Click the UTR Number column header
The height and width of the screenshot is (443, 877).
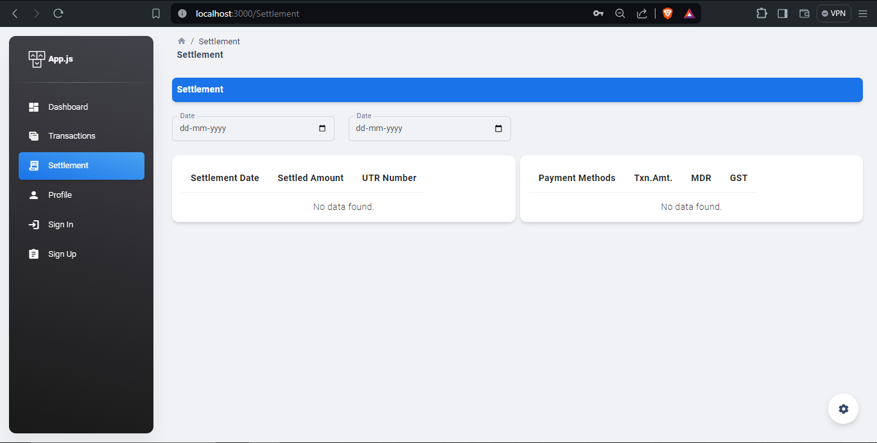tap(389, 178)
